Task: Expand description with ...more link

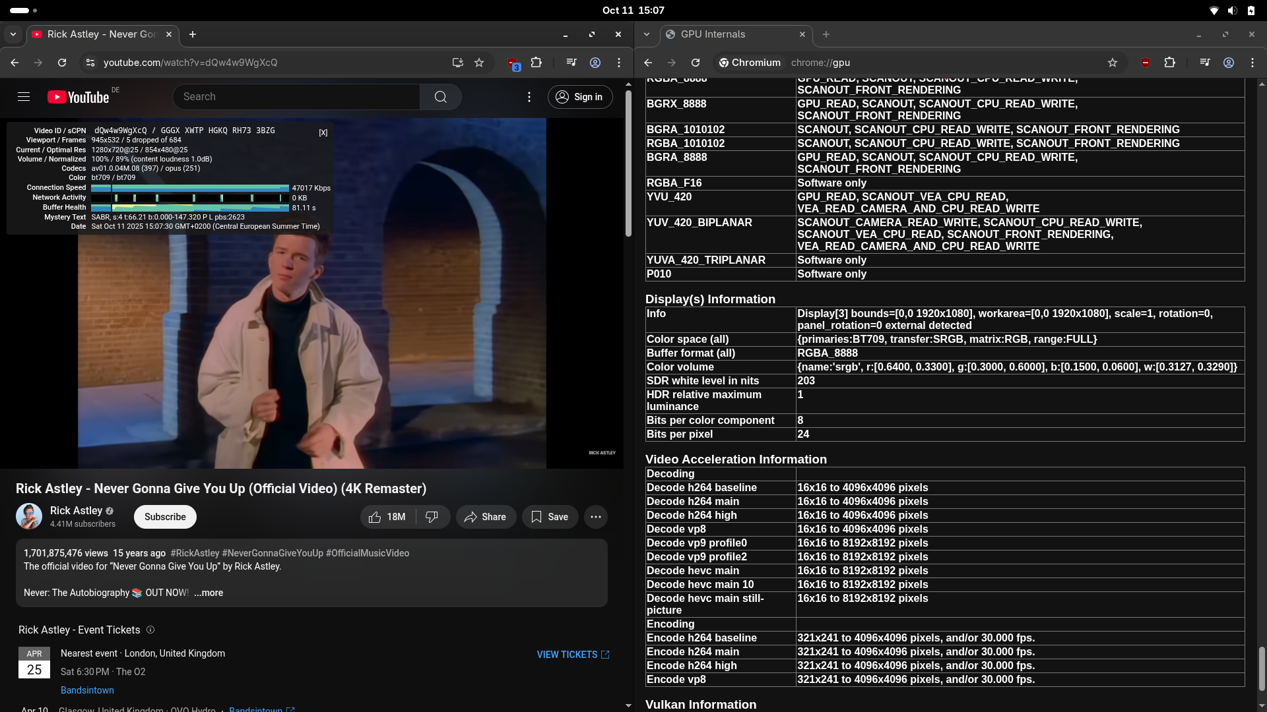Action: tap(209, 593)
